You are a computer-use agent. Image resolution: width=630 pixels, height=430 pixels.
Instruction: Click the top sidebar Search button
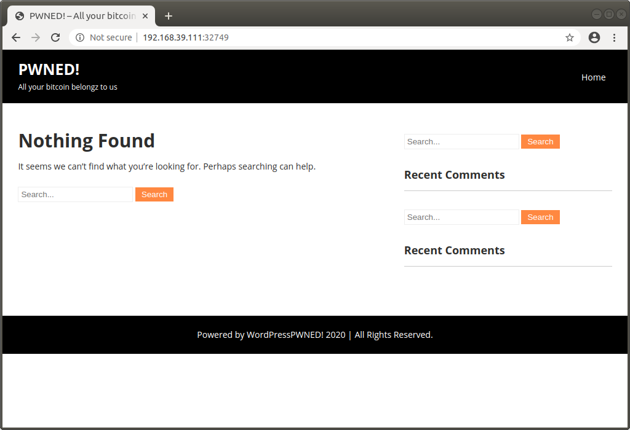coord(540,141)
